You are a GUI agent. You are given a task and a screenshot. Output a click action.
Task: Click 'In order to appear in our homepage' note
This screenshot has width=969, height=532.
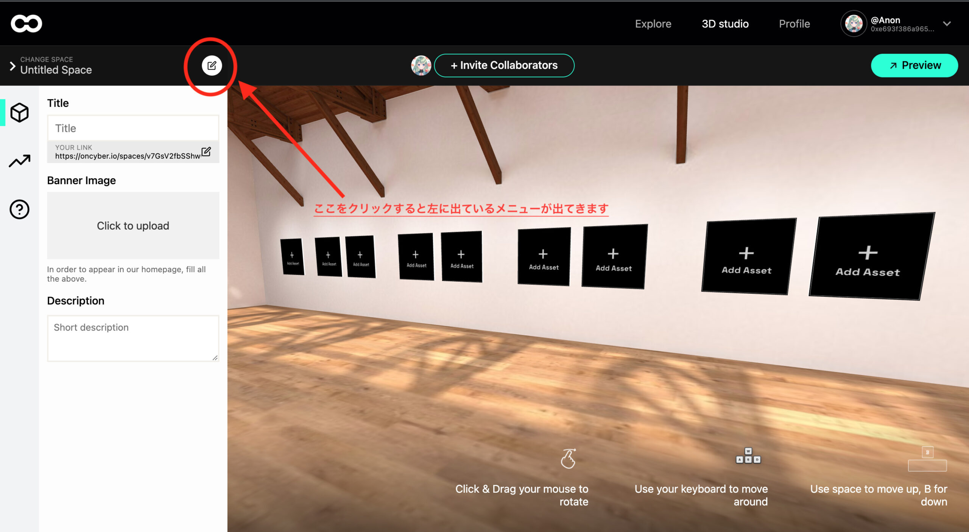(126, 274)
